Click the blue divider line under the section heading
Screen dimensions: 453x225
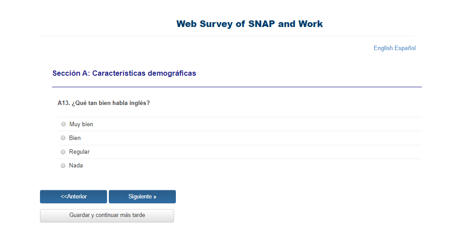pyautogui.click(x=237, y=87)
